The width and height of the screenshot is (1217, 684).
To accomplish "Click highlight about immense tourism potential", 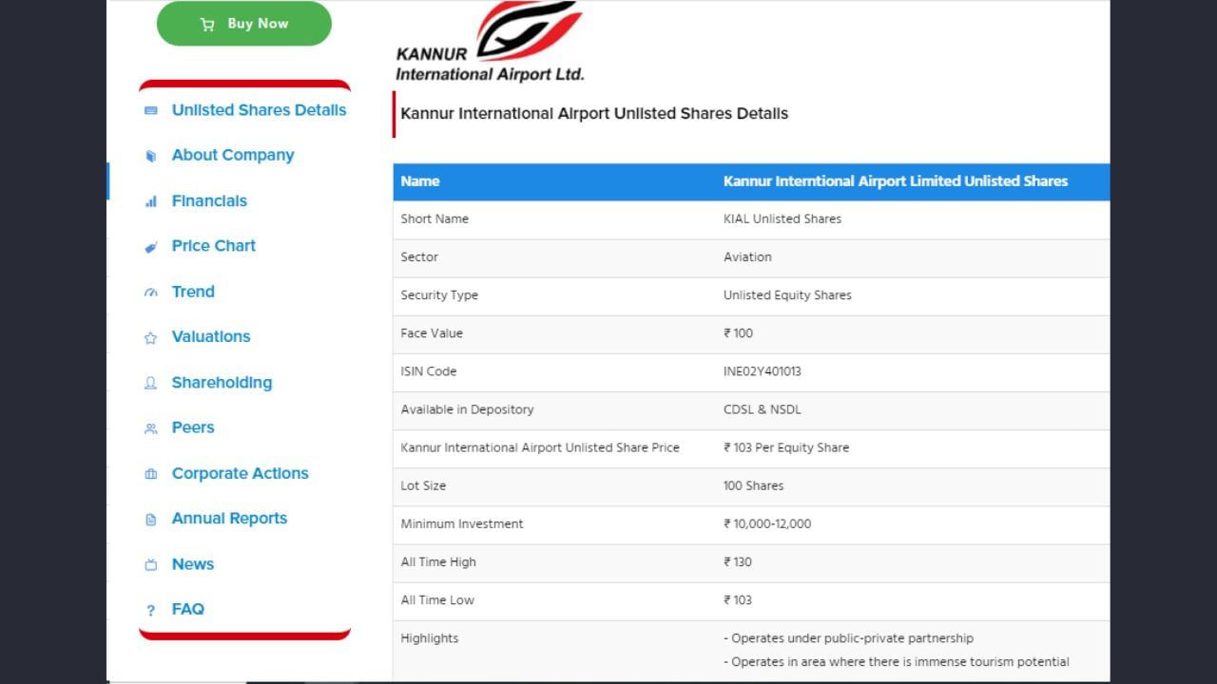I will [897, 661].
